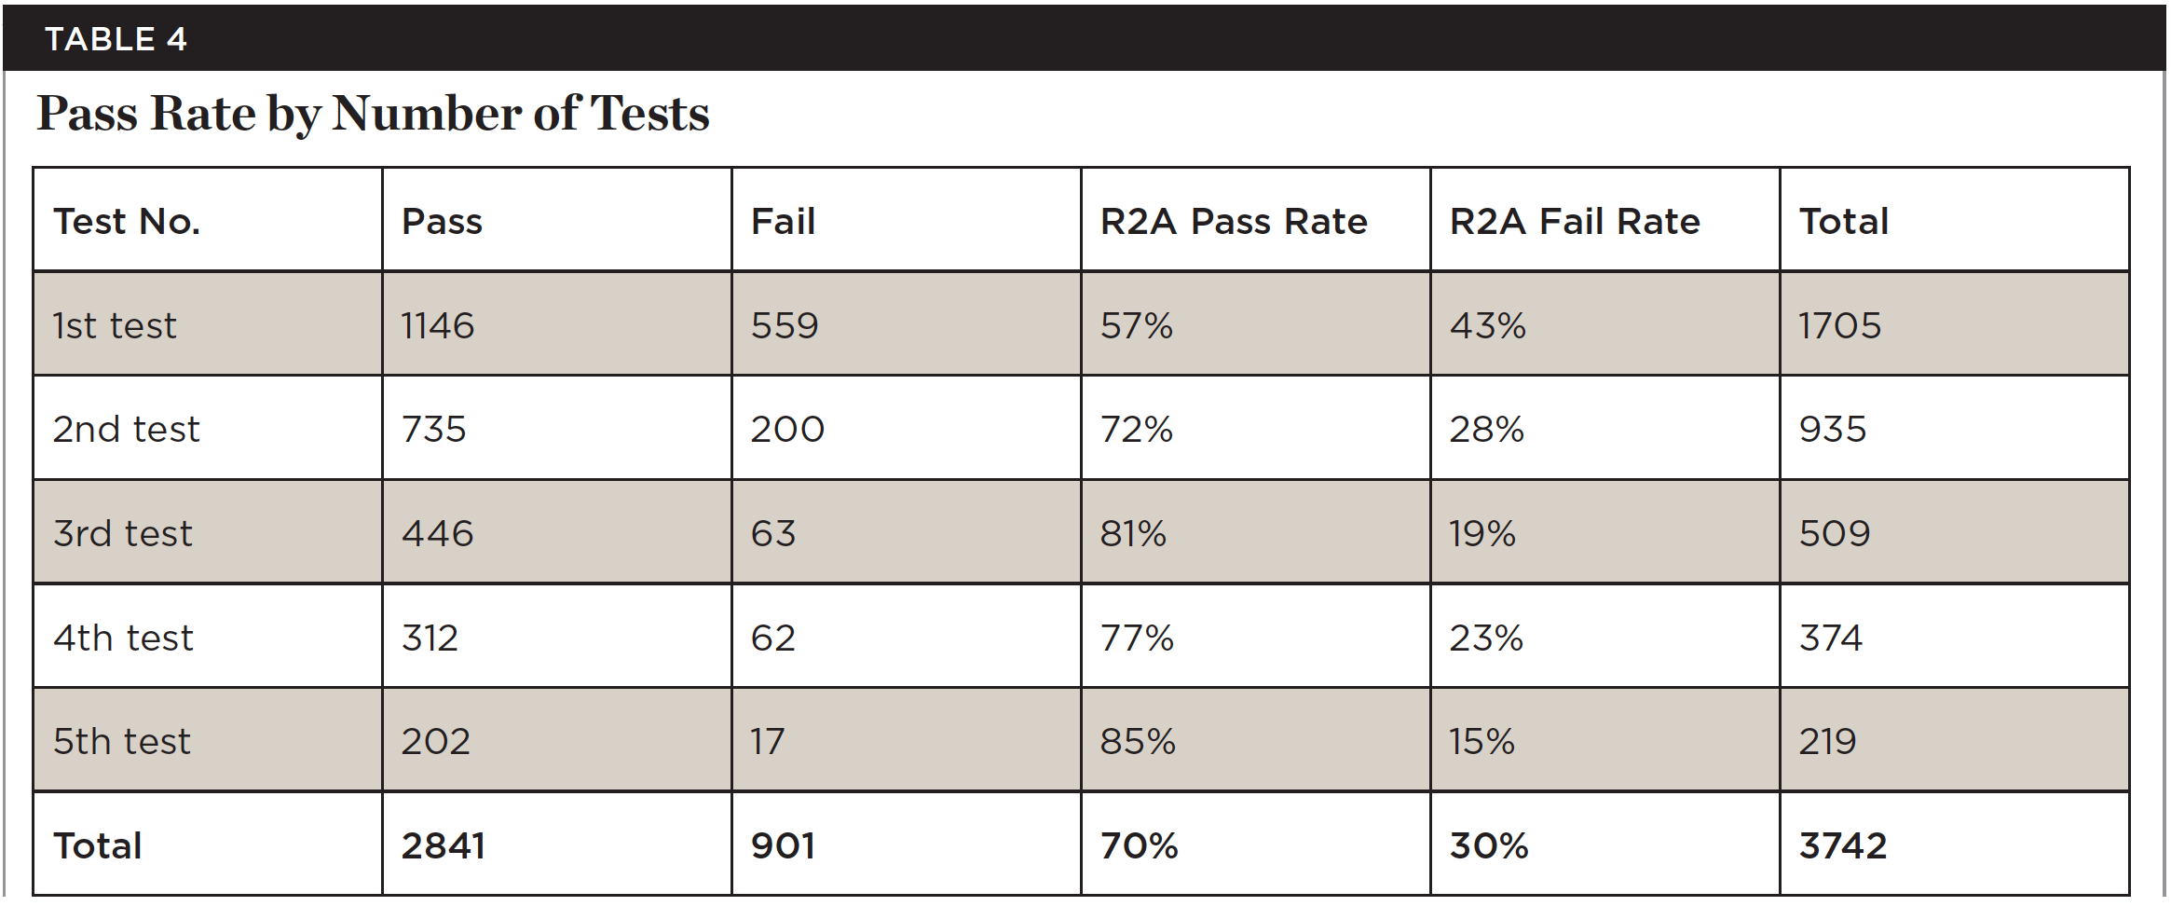The image size is (2171, 906).
Task: Select the grand total 3742 cell
Action: pos(1842,846)
